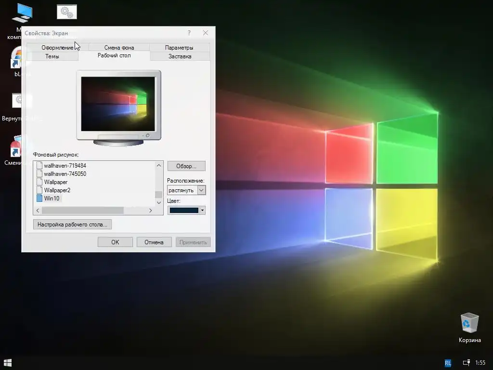The height and width of the screenshot is (370, 493).
Task: Click the help question mark button
Action: click(189, 33)
